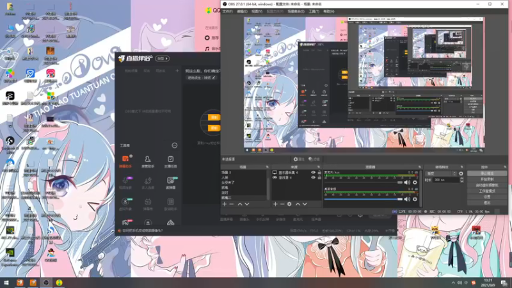Open transition properties gear next to 渐变
The image size is (512, 288).
pyautogui.click(x=461, y=173)
